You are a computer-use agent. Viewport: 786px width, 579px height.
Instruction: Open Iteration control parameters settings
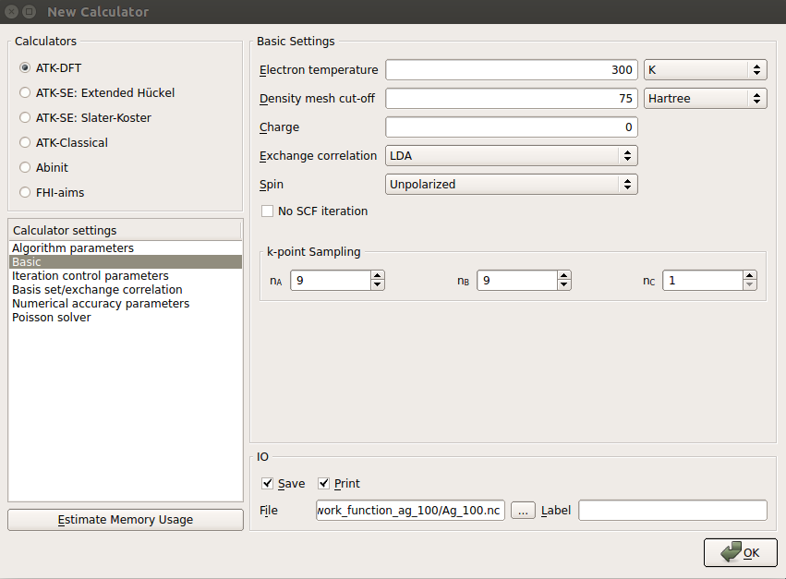point(126,276)
